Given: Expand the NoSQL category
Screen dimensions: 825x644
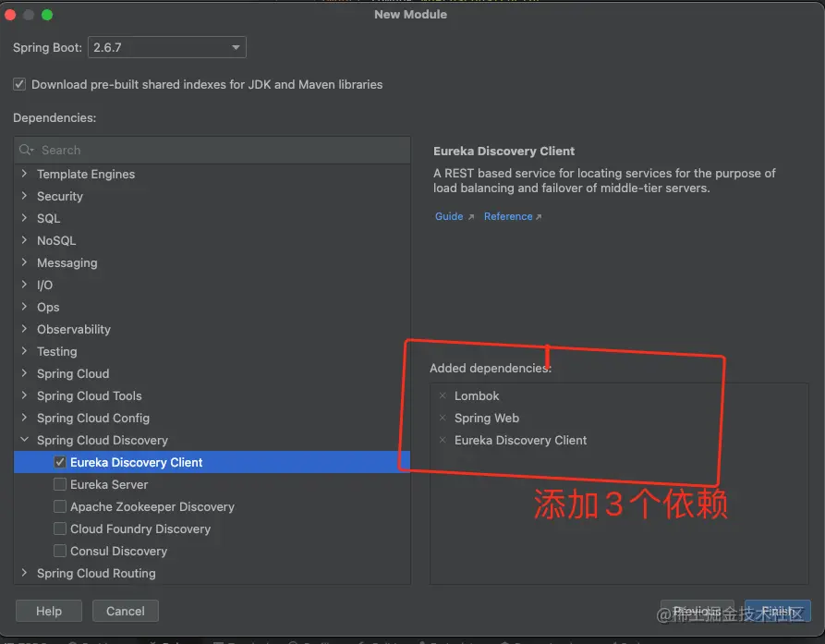Looking at the screenshot, I should (24, 240).
